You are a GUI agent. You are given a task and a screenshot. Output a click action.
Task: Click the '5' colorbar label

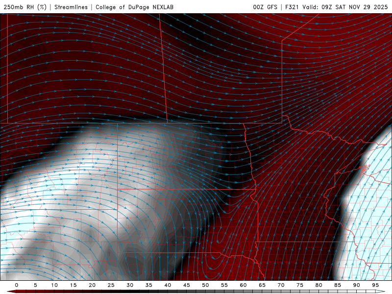click(x=35, y=285)
